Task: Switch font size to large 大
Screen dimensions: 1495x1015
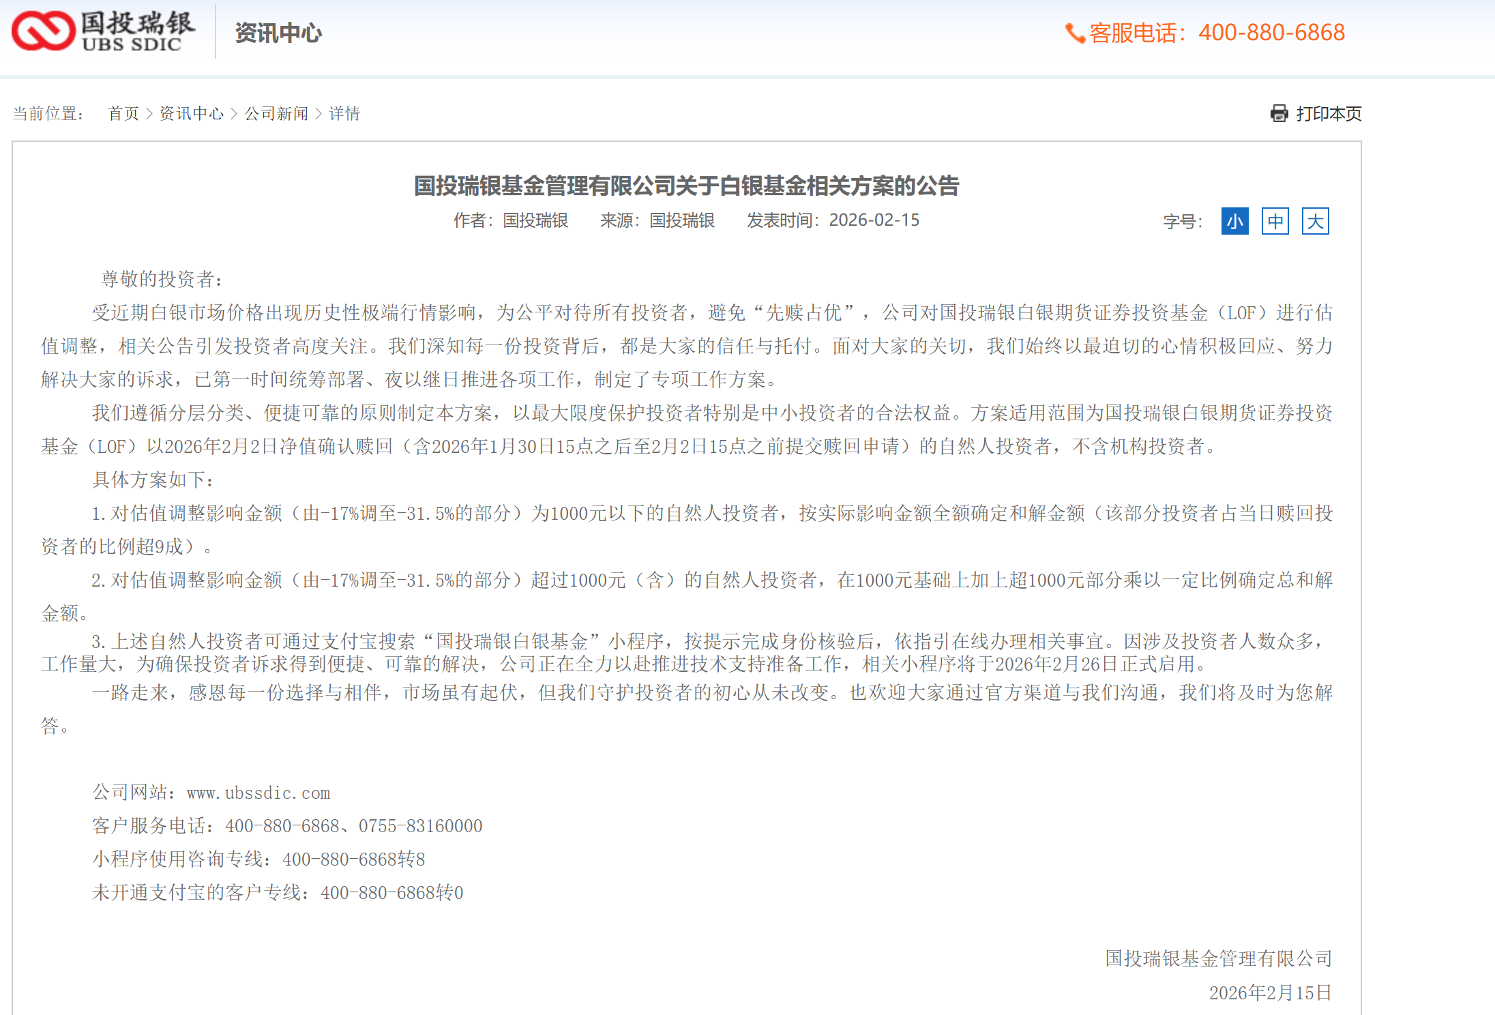Action: [x=1315, y=221]
